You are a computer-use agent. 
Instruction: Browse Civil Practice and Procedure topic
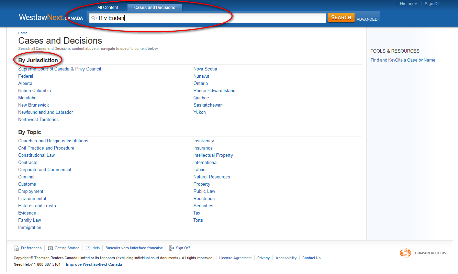pos(46,148)
